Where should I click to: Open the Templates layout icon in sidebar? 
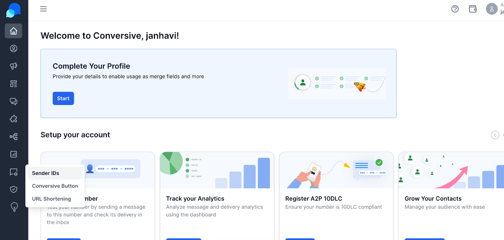tap(14, 84)
